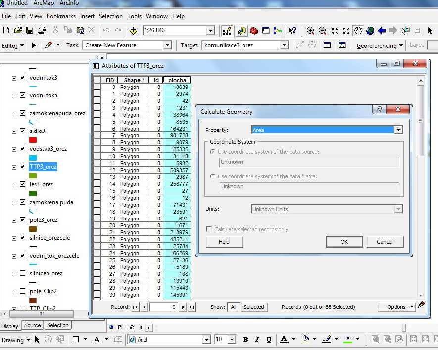This screenshot has width=438, height=350.
Task: Toggle visibility of vodni tok5 layer
Action: 23,95
